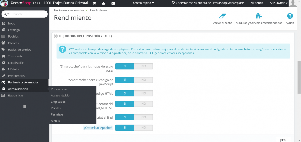Open the Catálogo menu label in the sidebar

(14, 30)
